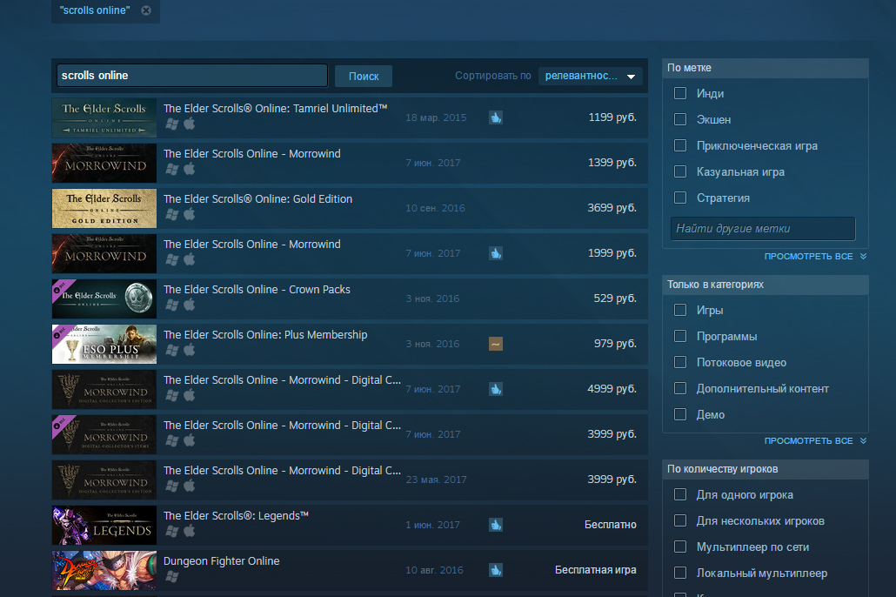Click the Mac icon under Plus Membership
896x597 pixels.
(189, 350)
